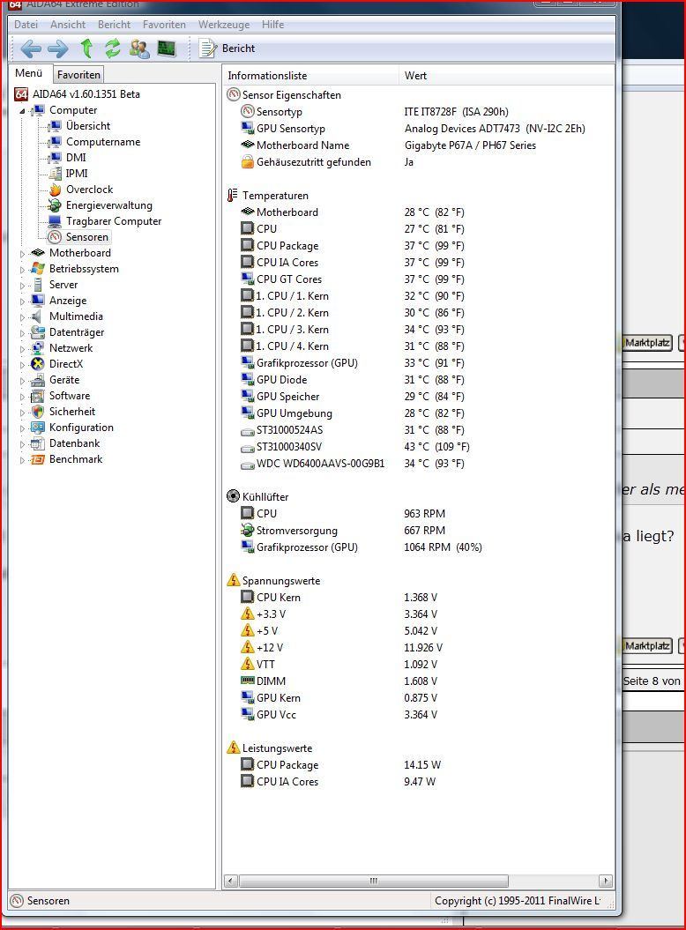Open the green monitor toolbar icon
The width and height of the screenshot is (686, 930).
coord(167,48)
